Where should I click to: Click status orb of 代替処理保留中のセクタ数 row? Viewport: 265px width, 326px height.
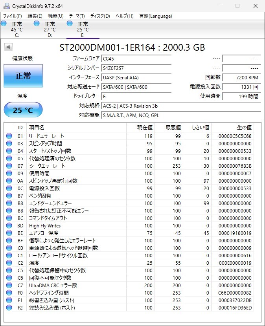point(9,270)
